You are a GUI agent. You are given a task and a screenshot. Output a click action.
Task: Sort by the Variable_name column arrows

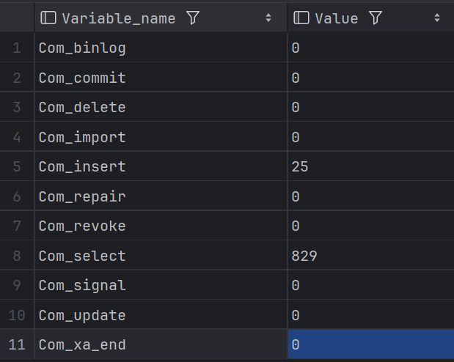click(268, 18)
